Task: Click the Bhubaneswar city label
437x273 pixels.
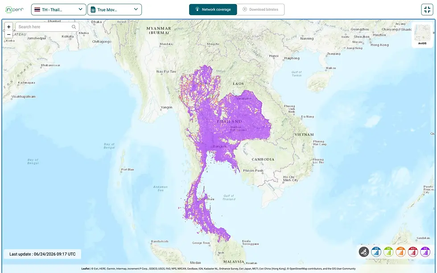Action: click(x=50, y=65)
